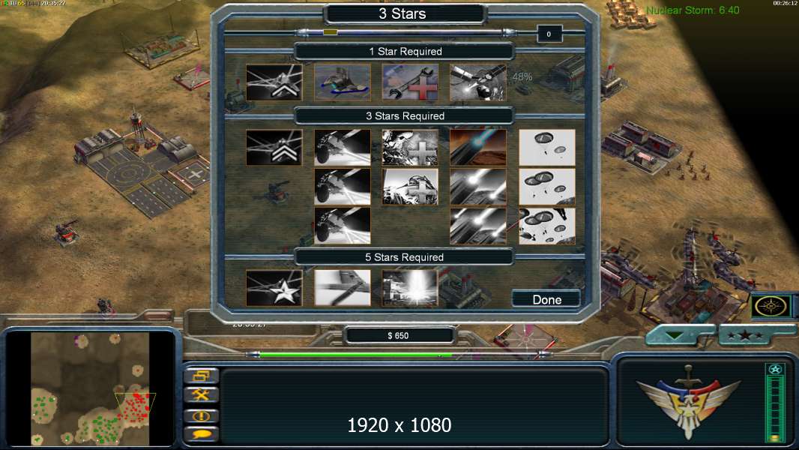Choose the bright explosion strike icon
The height and width of the screenshot is (450, 799).
pyautogui.click(x=410, y=288)
